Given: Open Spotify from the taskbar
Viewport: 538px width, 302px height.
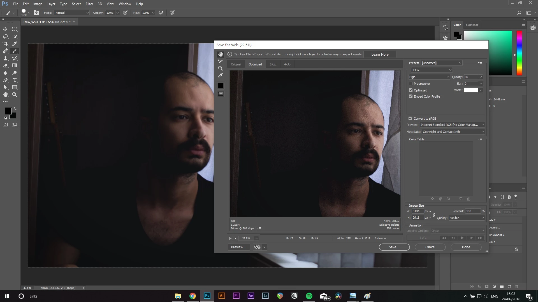Looking at the screenshot, I should [x=309, y=296].
